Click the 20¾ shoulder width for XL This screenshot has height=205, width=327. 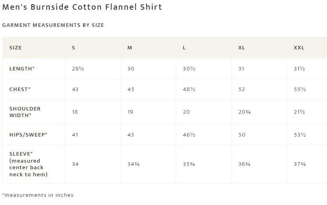pyautogui.click(x=244, y=112)
